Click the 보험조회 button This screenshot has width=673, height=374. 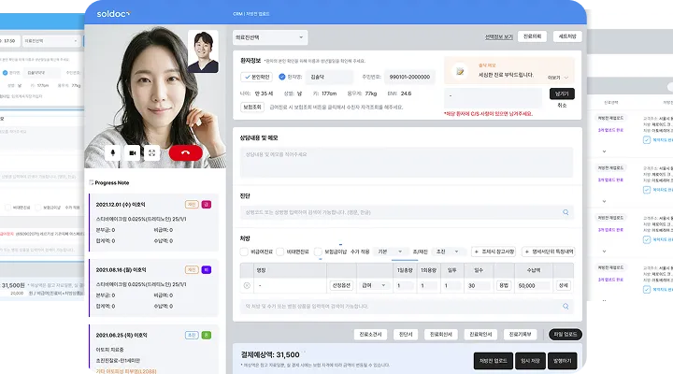click(252, 107)
